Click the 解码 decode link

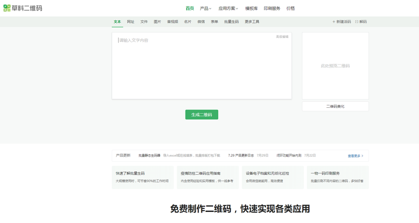coord(361,22)
